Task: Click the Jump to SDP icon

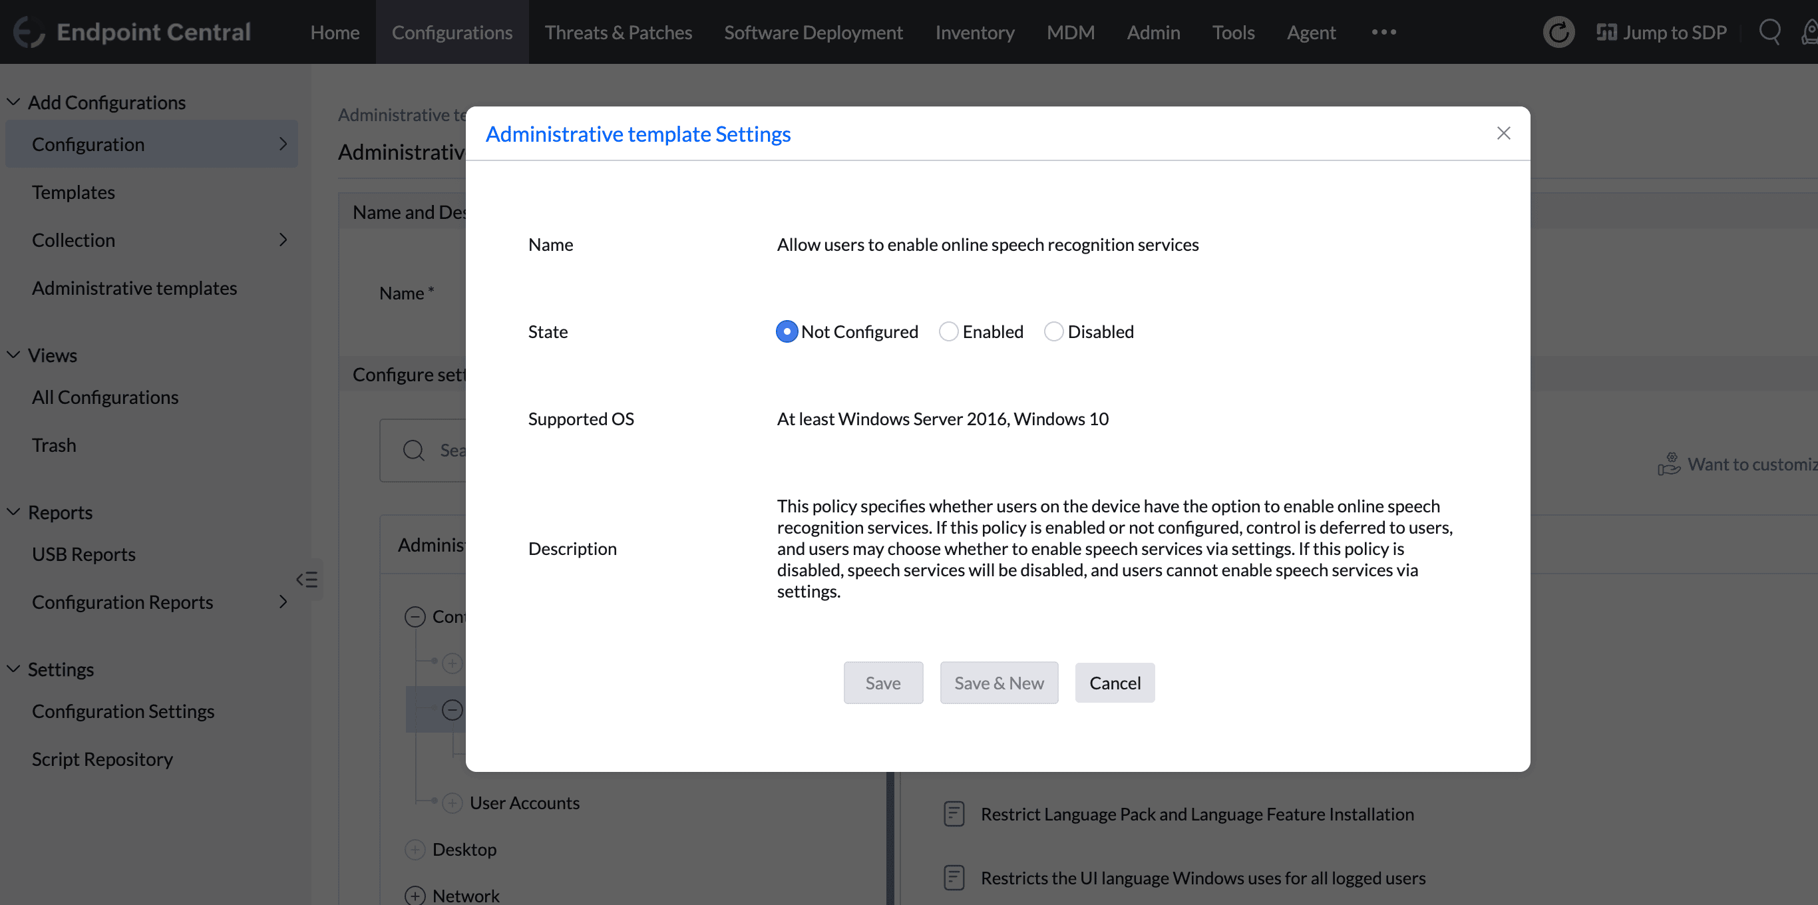Action: click(x=1607, y=32)
